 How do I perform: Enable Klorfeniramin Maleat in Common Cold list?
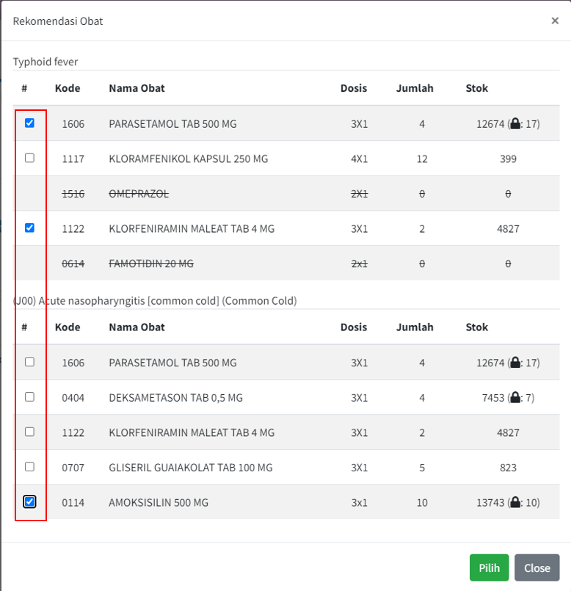point(29,432)
